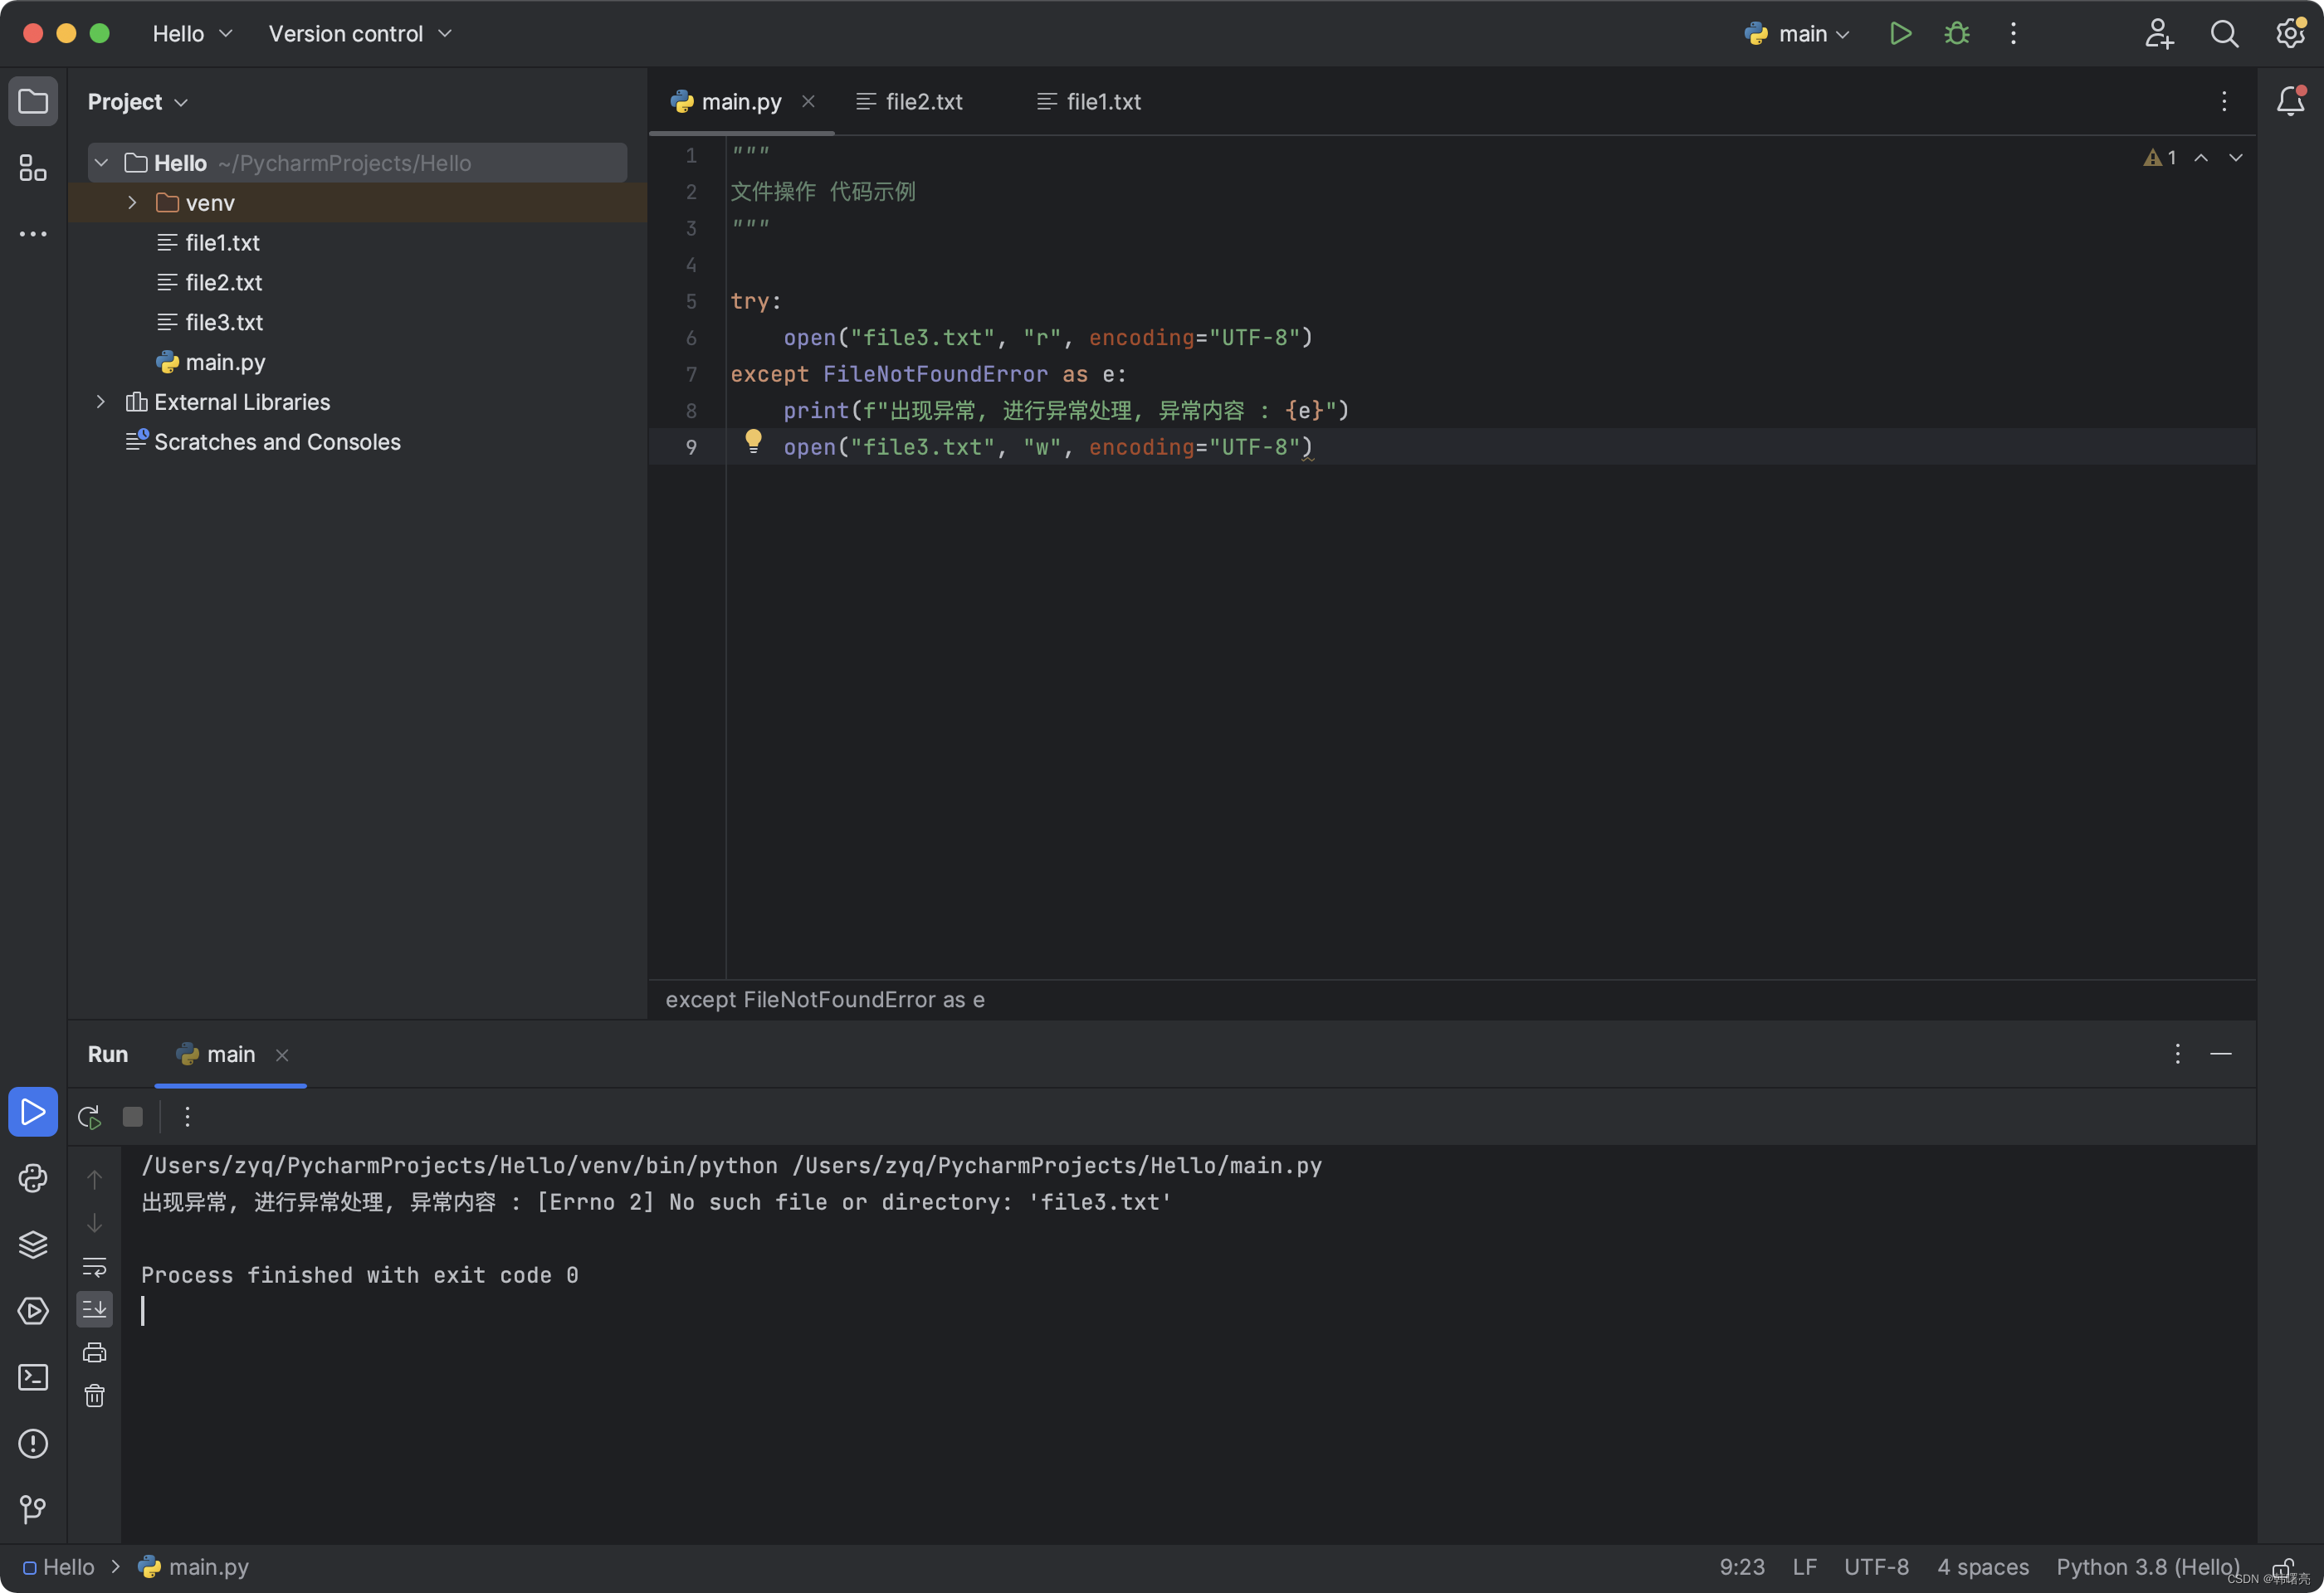This screenshot has height=1593, width=2324.
Task: Click the warning indicator count badge
Action: (x=2161, y=157)
